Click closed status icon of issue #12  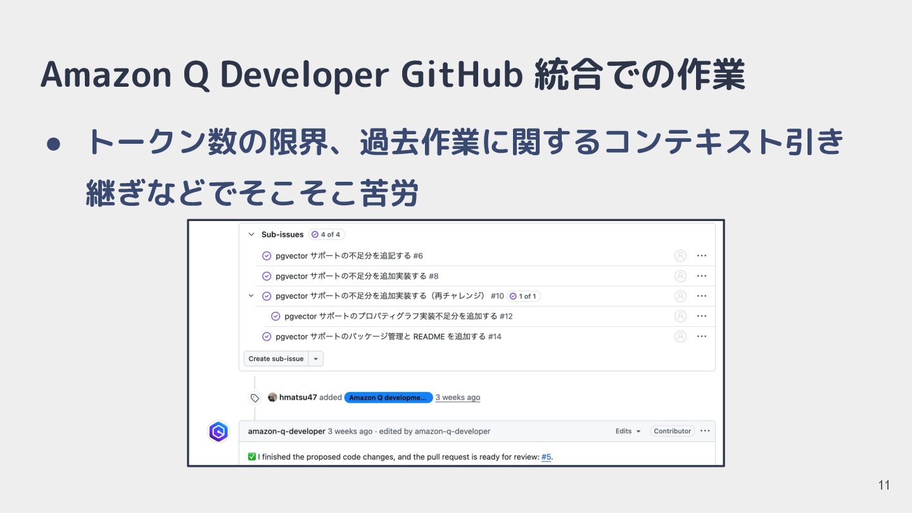[x=275, y=316]
